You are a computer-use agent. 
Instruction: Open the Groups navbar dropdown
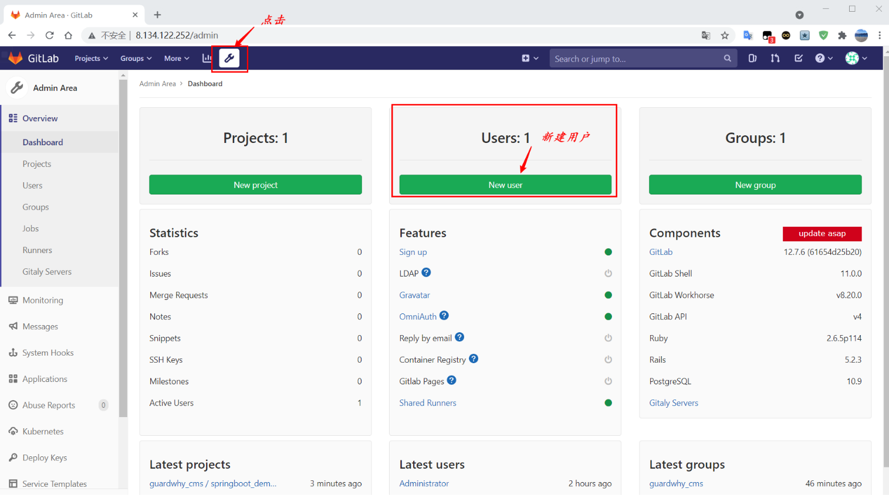click(136, 58)
